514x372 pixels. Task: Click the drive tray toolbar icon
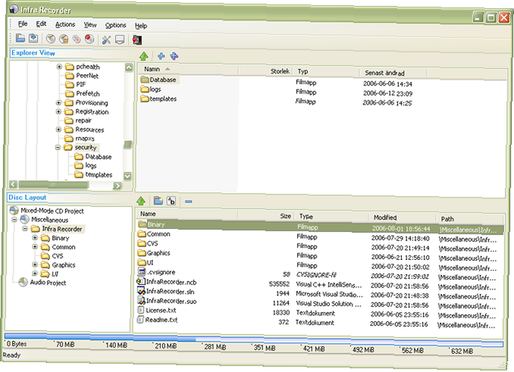[120, 40]
